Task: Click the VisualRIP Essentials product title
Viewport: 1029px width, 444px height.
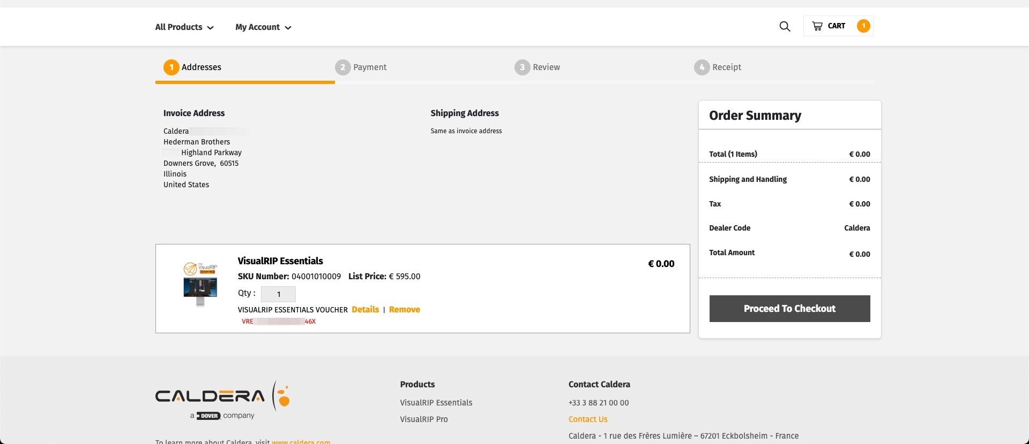Action: click(280, 261)
